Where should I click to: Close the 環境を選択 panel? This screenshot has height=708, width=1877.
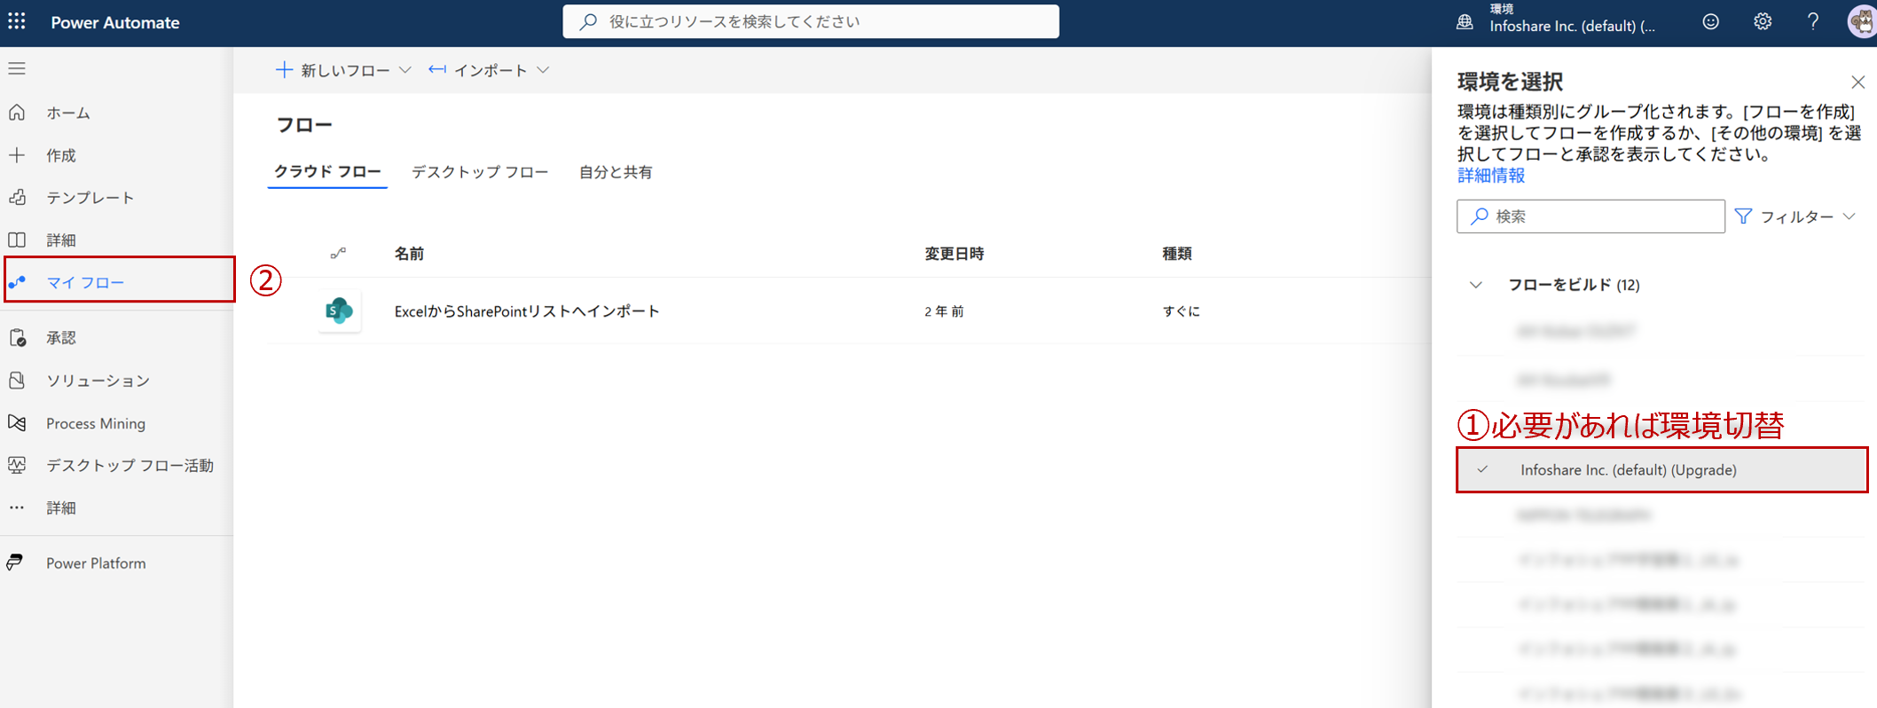(x=1857, y=83)
